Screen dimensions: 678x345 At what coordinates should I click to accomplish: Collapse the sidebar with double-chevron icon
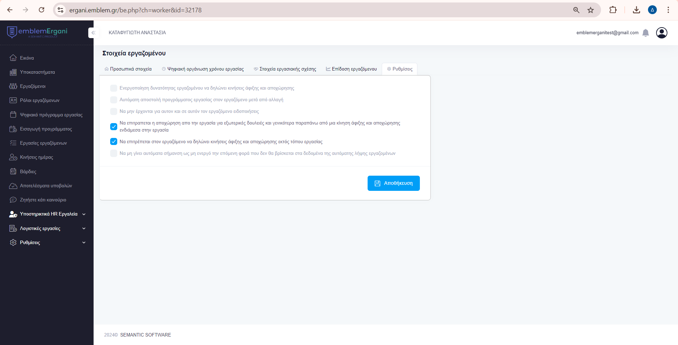pos(93,33)
